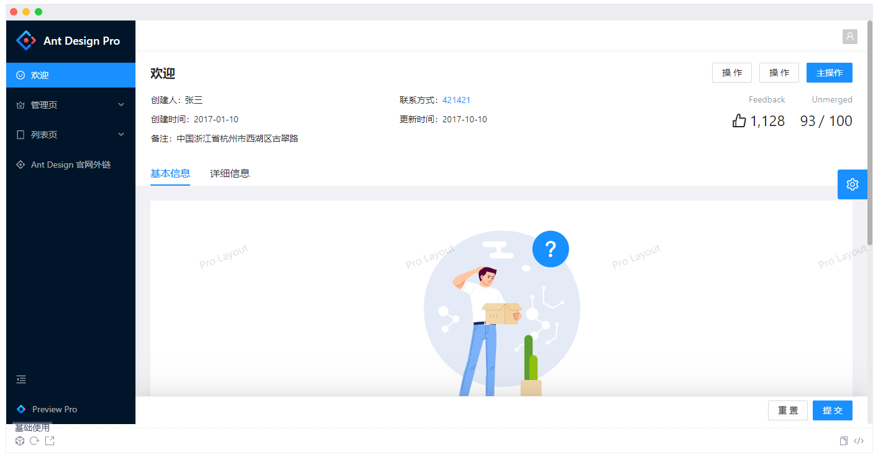Select the 欢迎 menu item
The height and width of the screenshot is (457, 878).
click(x=71, y=75)
